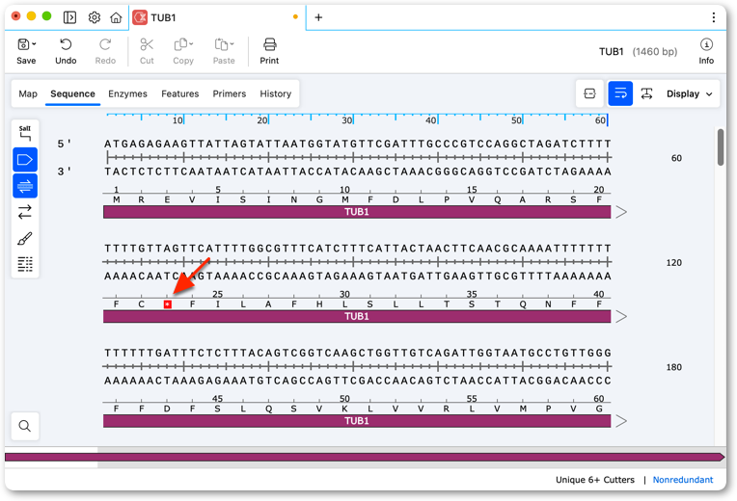Viewport: 737px width, 501px height.
Task: Toggle SalI enzyme sites display
Action: pos(25,133)
